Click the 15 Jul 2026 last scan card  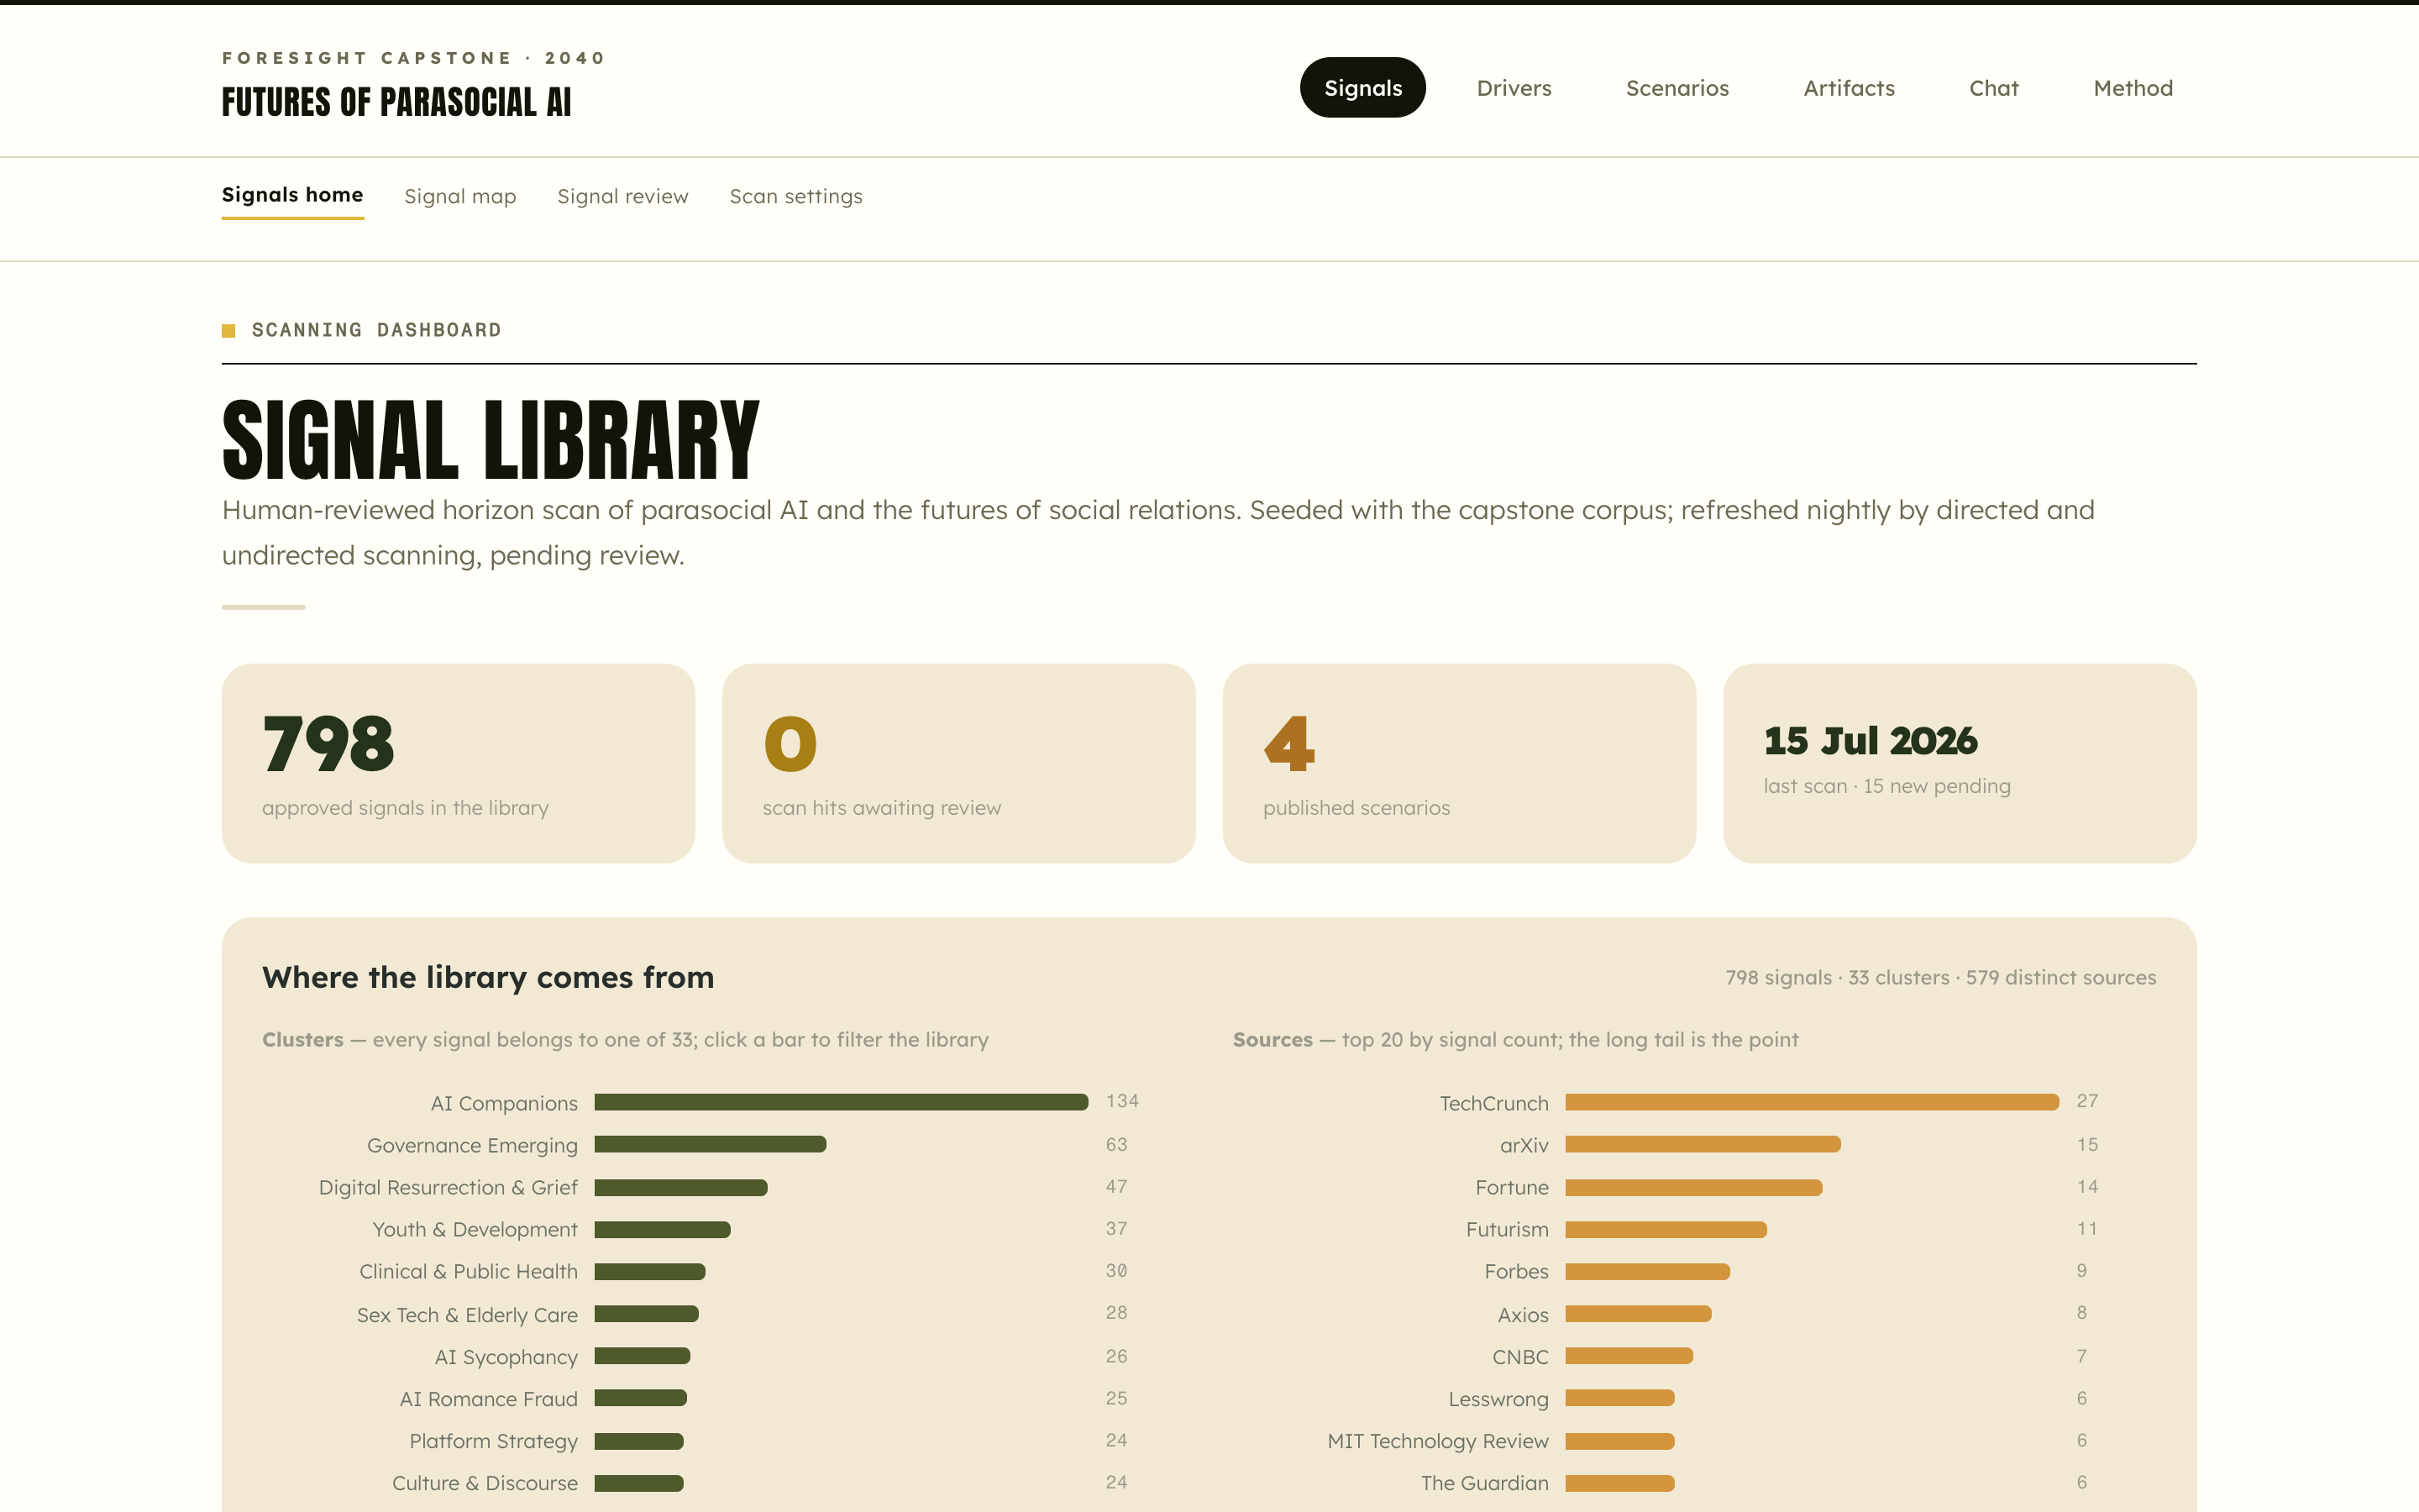coord(1960,763)
